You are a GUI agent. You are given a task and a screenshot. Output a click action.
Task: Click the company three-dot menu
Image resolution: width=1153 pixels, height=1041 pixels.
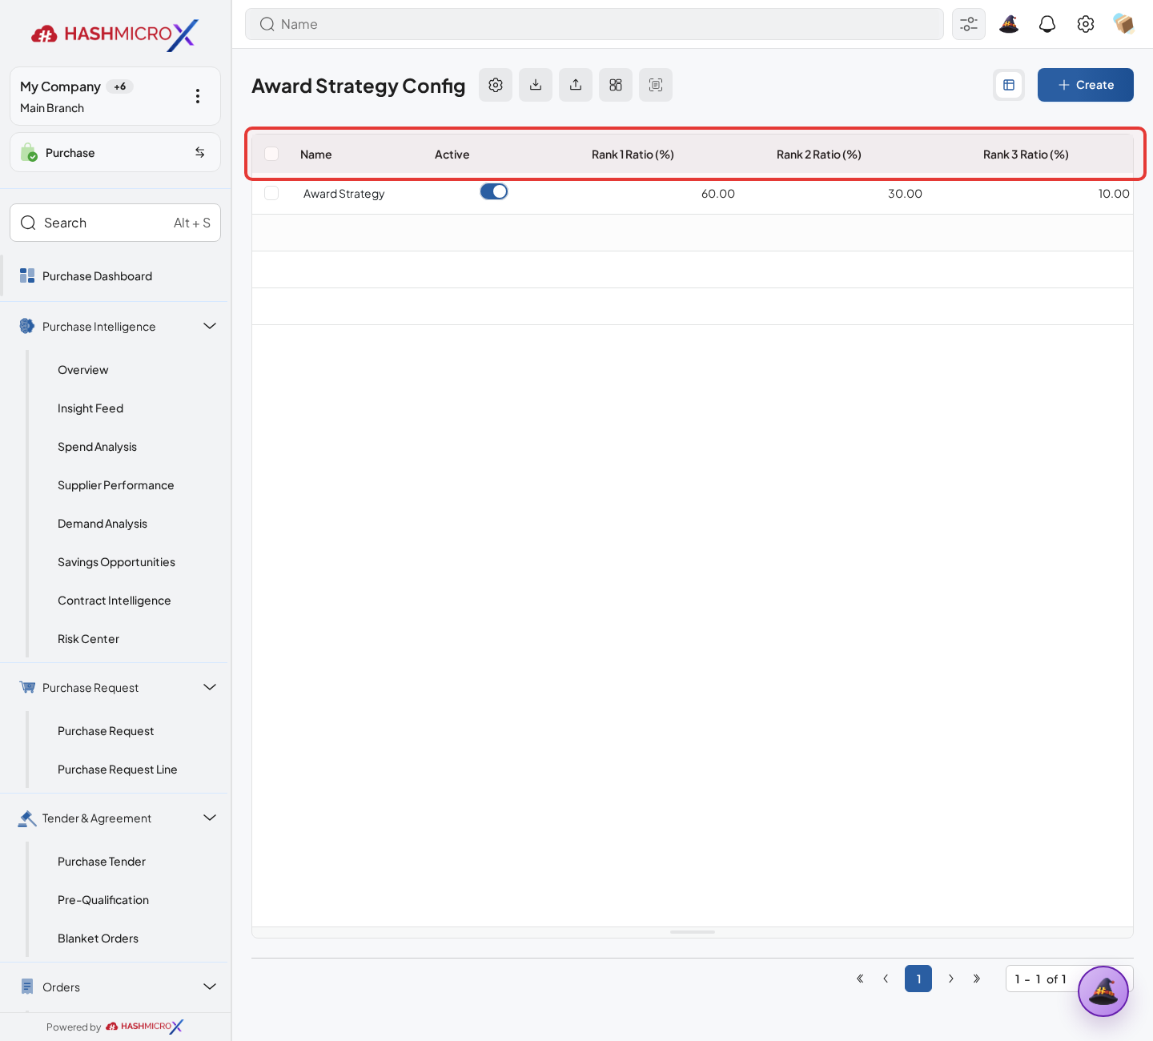(198, 96)
